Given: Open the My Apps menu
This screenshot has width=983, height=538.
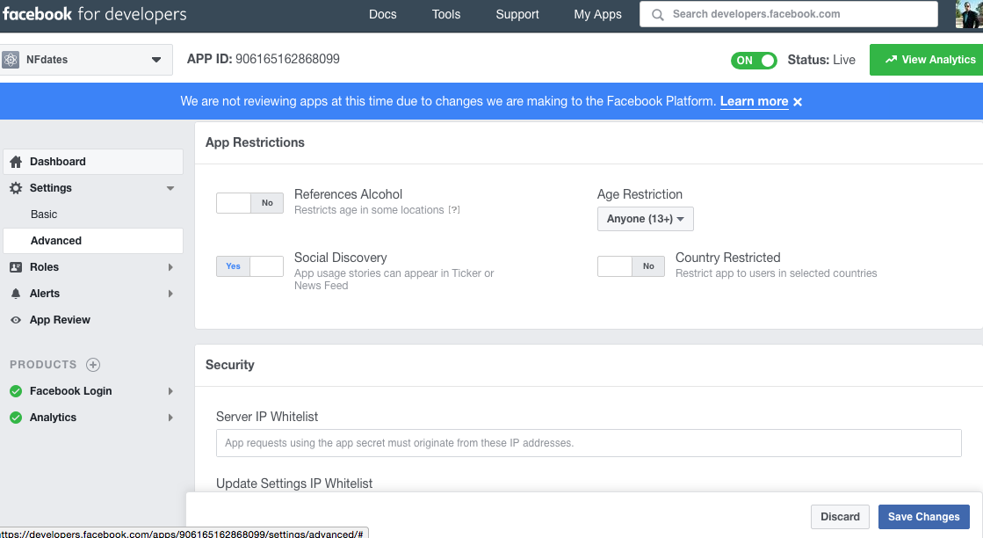Looking at the screenshot, I should pyautogui.click(x=597, y=14).
